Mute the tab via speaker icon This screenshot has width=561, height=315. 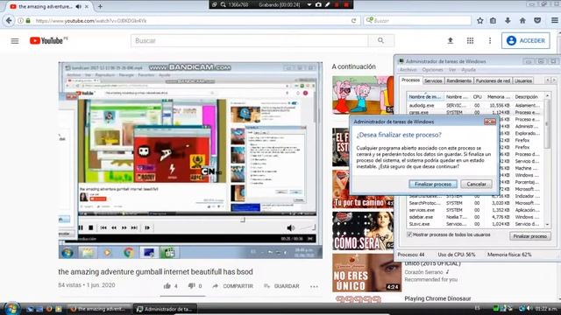point(78,6)
